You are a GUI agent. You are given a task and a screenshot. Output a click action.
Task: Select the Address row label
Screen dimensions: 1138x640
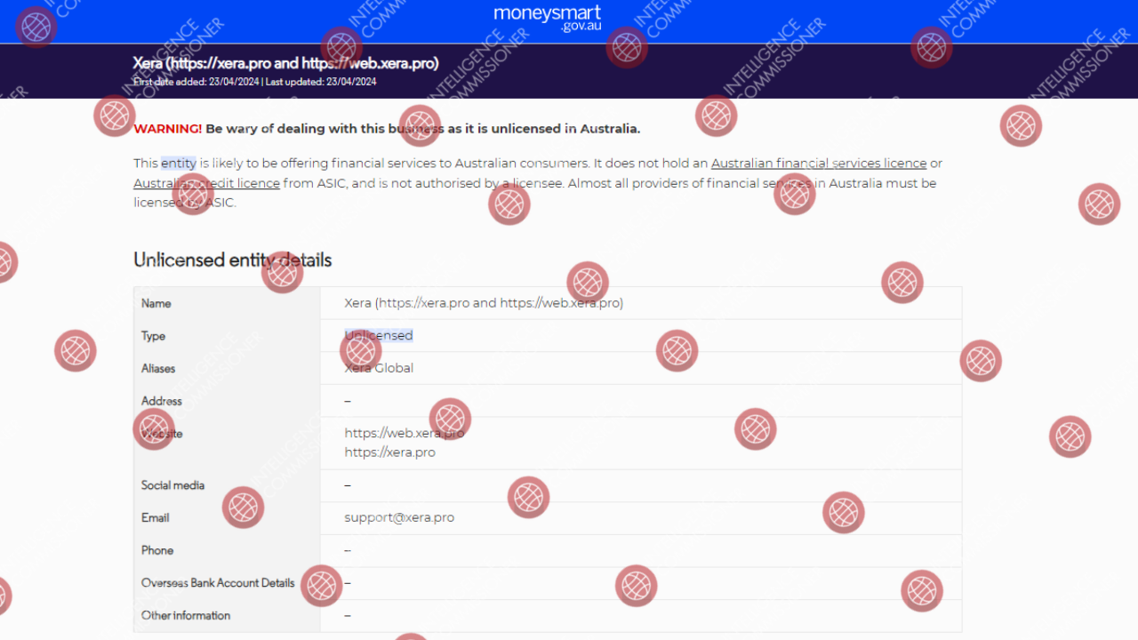(162, 401)
